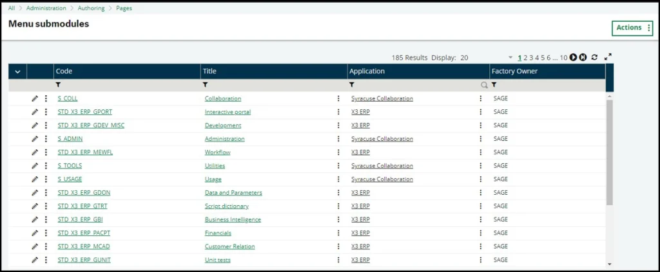Image resolution: width=660 pixels, height=272 pixels.
Task: Sort by Code column header
Action: click(x=127, y=71)
